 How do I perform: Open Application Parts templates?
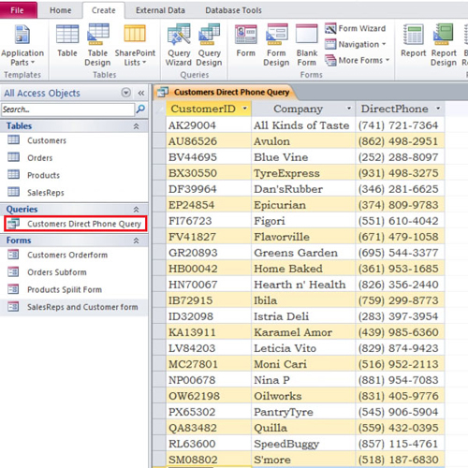click(x=22, y=46)
